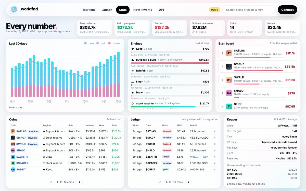Click the Keep diamond icon in Engines panel
The height and width of the screenshot is (191, 306).
[x=133, y=49]
